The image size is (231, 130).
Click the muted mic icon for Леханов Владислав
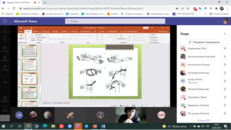(225, 89)
